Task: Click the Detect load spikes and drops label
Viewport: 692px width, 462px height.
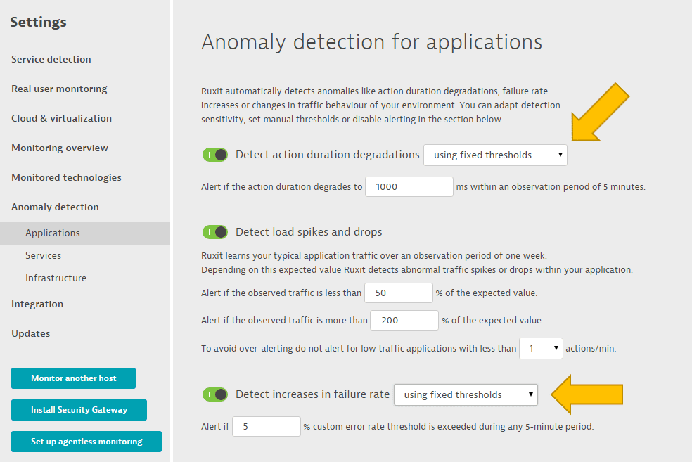Action: coord(309,232)
